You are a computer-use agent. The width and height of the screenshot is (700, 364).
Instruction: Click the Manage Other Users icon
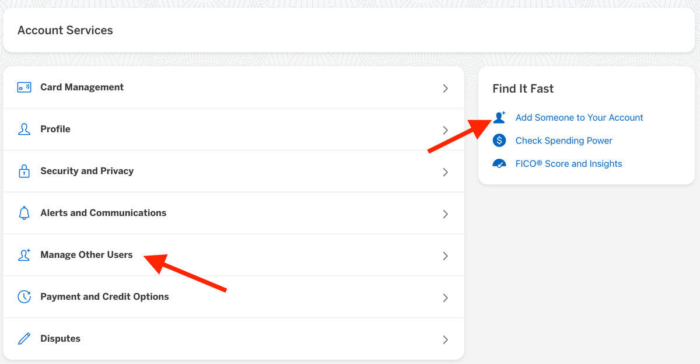(x=24, y=255)
